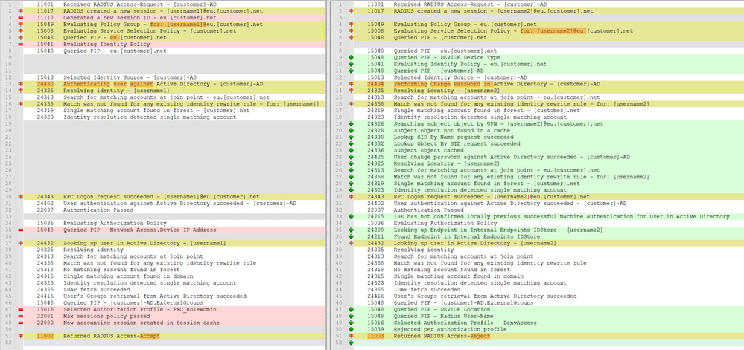Click changed marker beside 'Performing Change Password in Active Directory'
Viewport: 744px width, 350px height.
pyautogui.click(x=351, y=84)
